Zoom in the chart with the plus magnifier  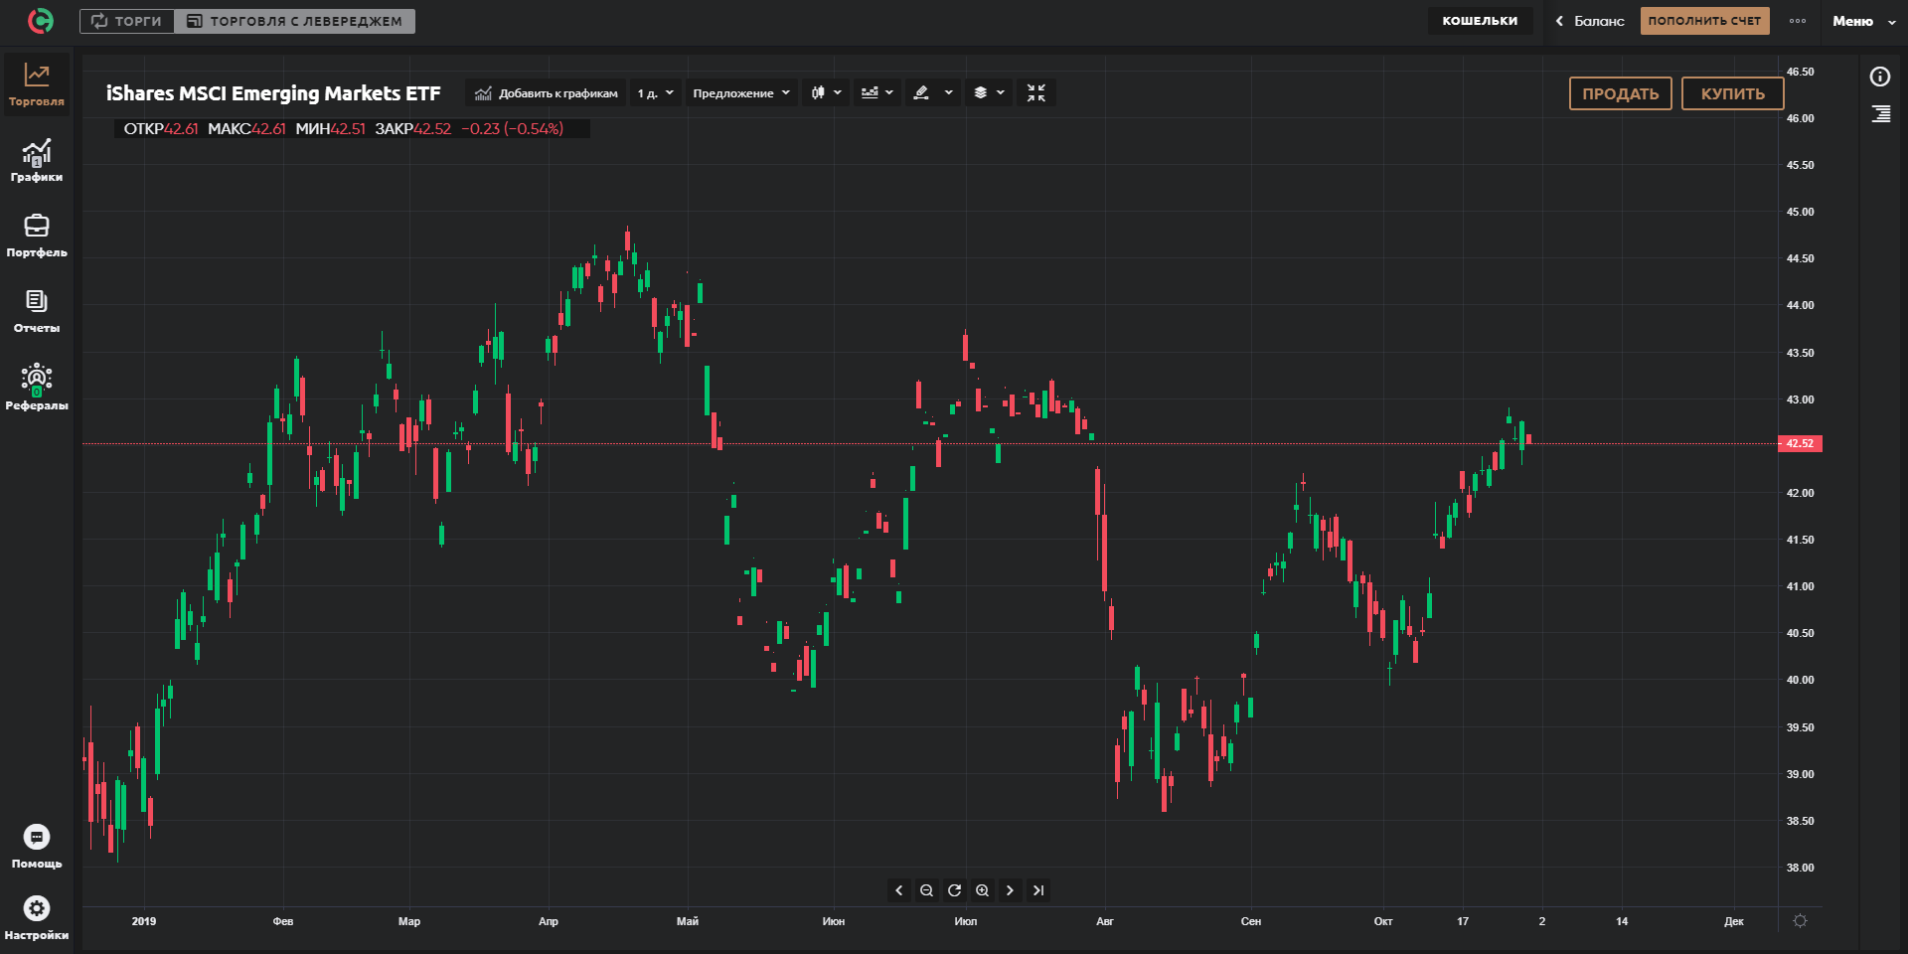(x=982, y=890)
